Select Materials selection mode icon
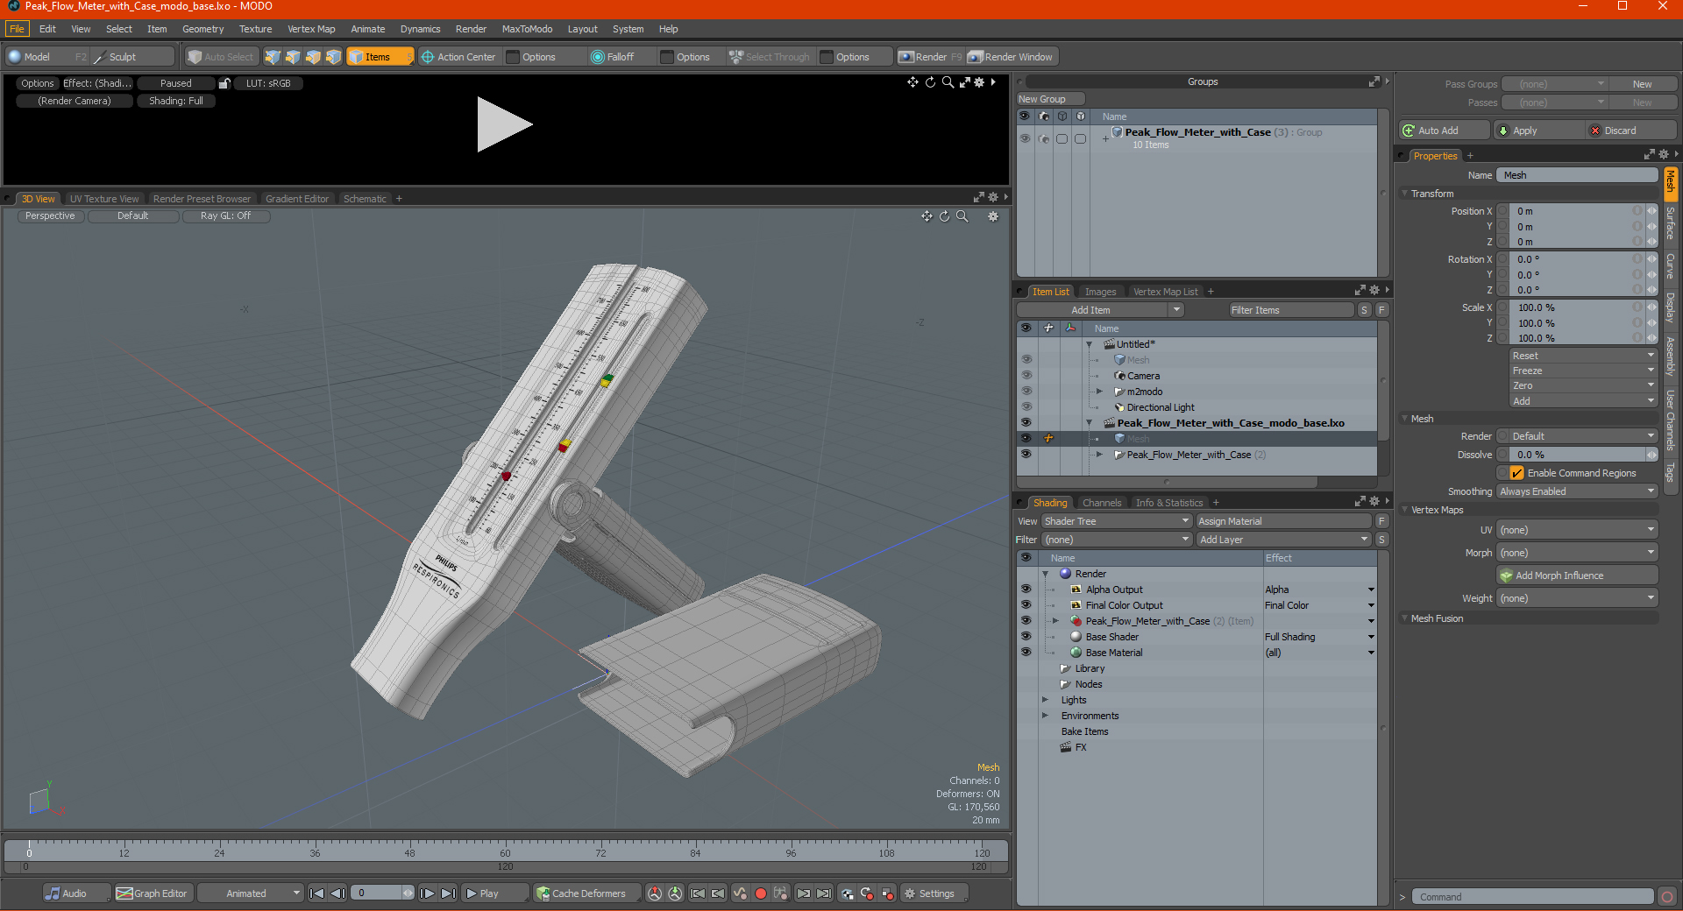This screenshot has height=911, width=1683. pos(333,57)
